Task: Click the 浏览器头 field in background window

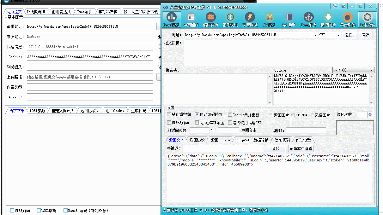Action: [x=90, y=67]
